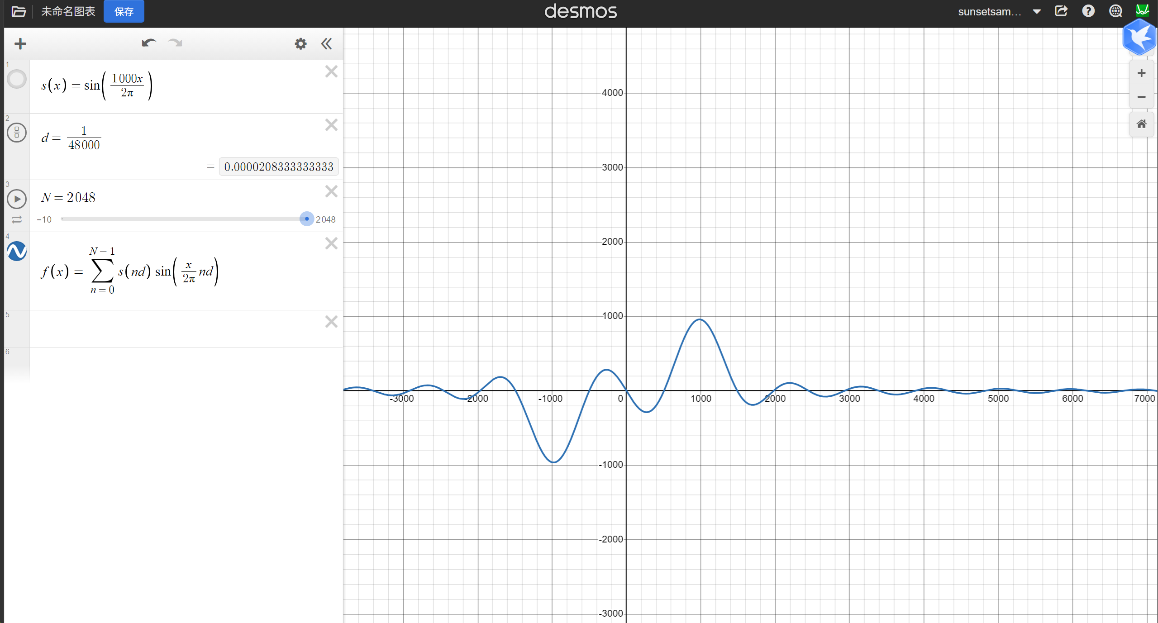Redo the last undone edit

point(175,43)
